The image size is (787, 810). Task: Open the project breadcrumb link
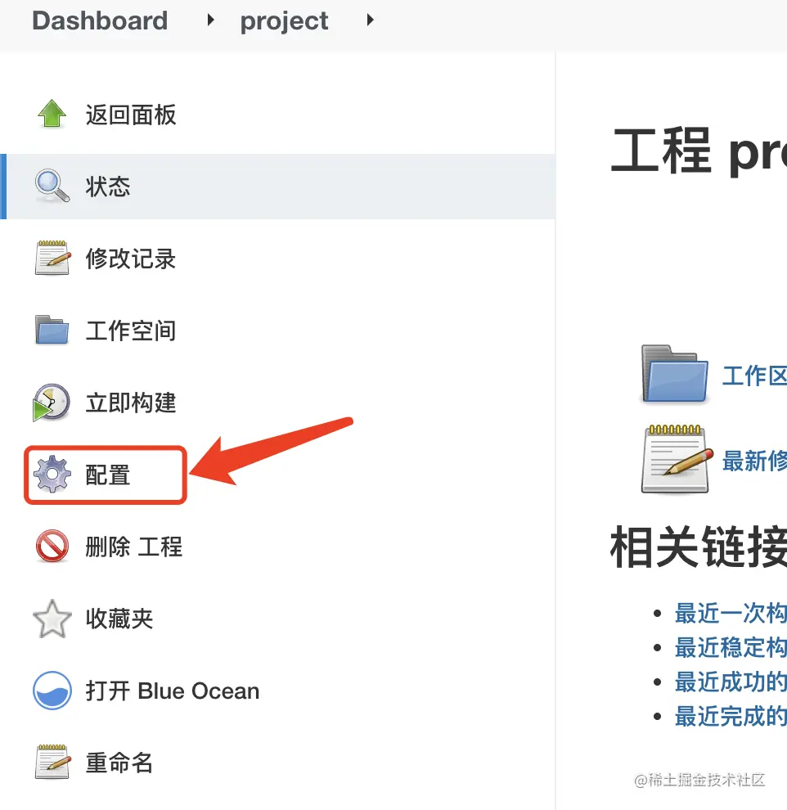(284, 21)
